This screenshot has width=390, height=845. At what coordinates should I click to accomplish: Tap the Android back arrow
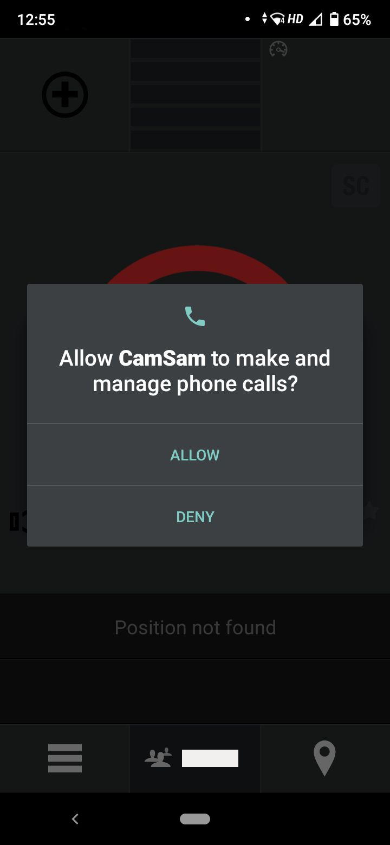click(x=75, y=819)
